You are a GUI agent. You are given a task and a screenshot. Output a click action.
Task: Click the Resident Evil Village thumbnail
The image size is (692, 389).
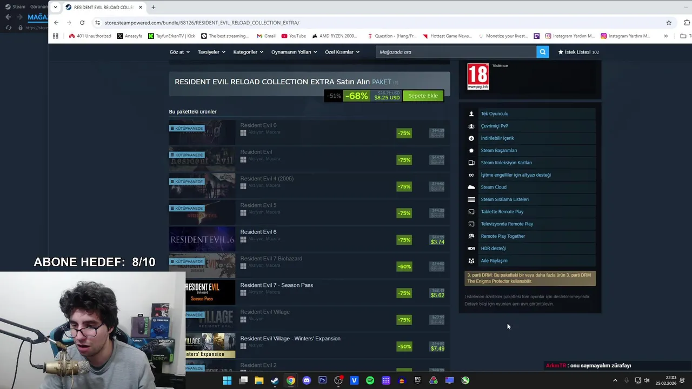click(x=210, y=319)
